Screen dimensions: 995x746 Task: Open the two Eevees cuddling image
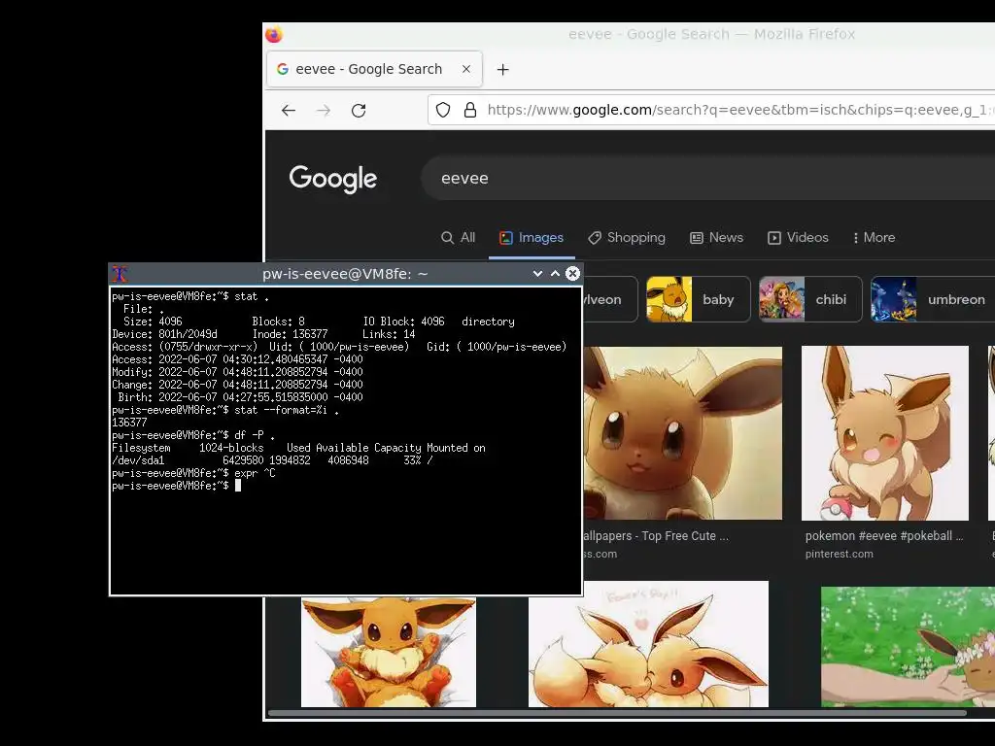coord(648,644)
